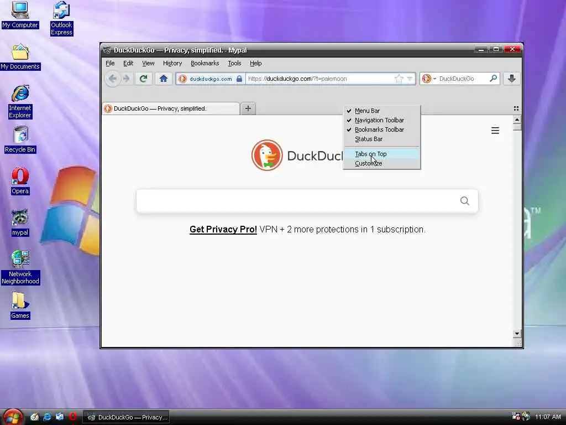Open the downloads arrow button
This screenshot has height=425, width=566.
click(511, 79)
